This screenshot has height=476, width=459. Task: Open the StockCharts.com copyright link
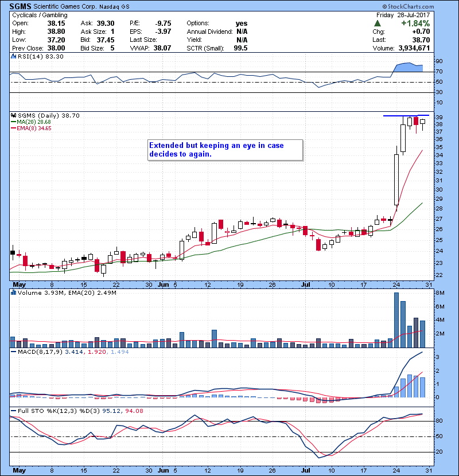408,6
